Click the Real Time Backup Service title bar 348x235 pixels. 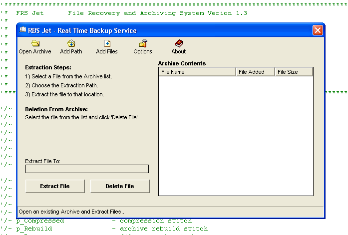pyautogui.click(x=150, y=30)
